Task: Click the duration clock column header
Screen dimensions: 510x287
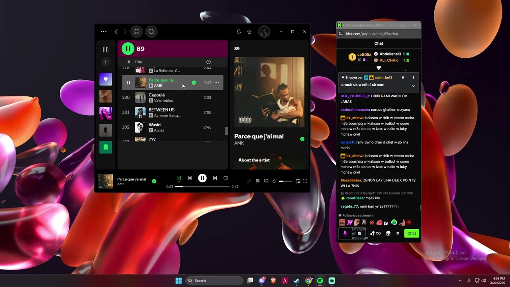Action: point(208,62)
